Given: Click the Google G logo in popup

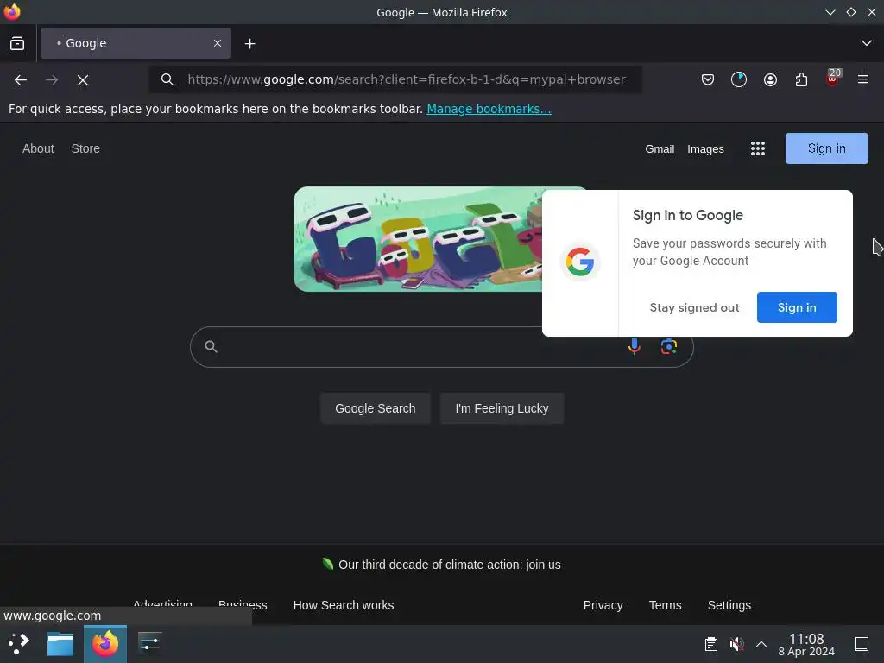Looking at the screenshot, I should 579,262.
